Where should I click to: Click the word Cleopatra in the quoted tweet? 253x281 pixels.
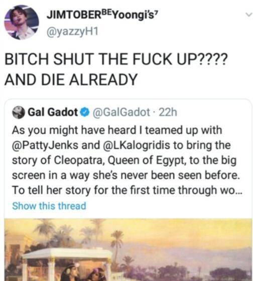pos(79,160)
